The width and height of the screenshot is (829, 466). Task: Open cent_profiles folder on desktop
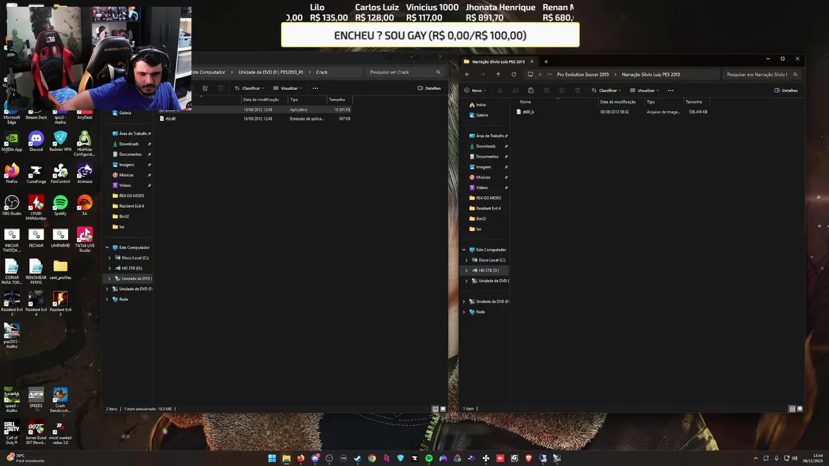tap(60, 270)
